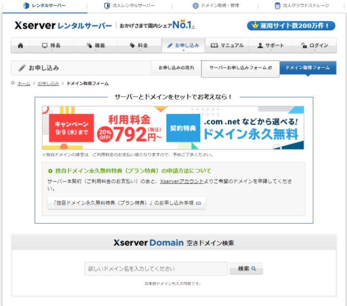Select ドメイン取得フォーム sub-tab
Viewport: 347px width, 306px height.
coord(308,68)
